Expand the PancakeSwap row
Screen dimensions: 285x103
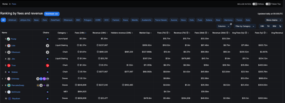pos(2,85)
